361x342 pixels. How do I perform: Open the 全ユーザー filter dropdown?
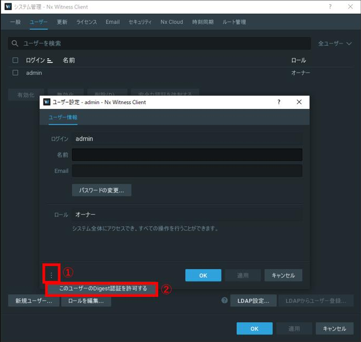pos(335,44)
